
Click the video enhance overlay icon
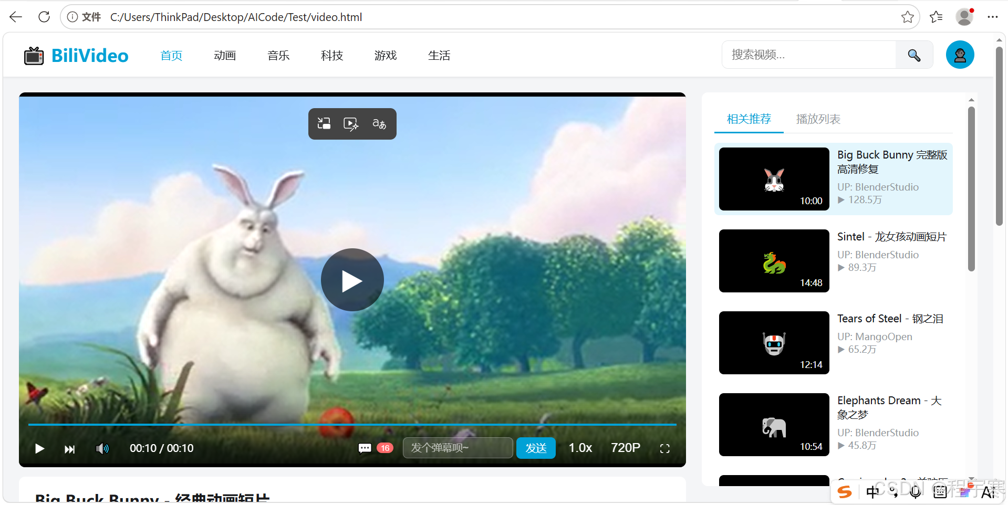coord(351,124)
